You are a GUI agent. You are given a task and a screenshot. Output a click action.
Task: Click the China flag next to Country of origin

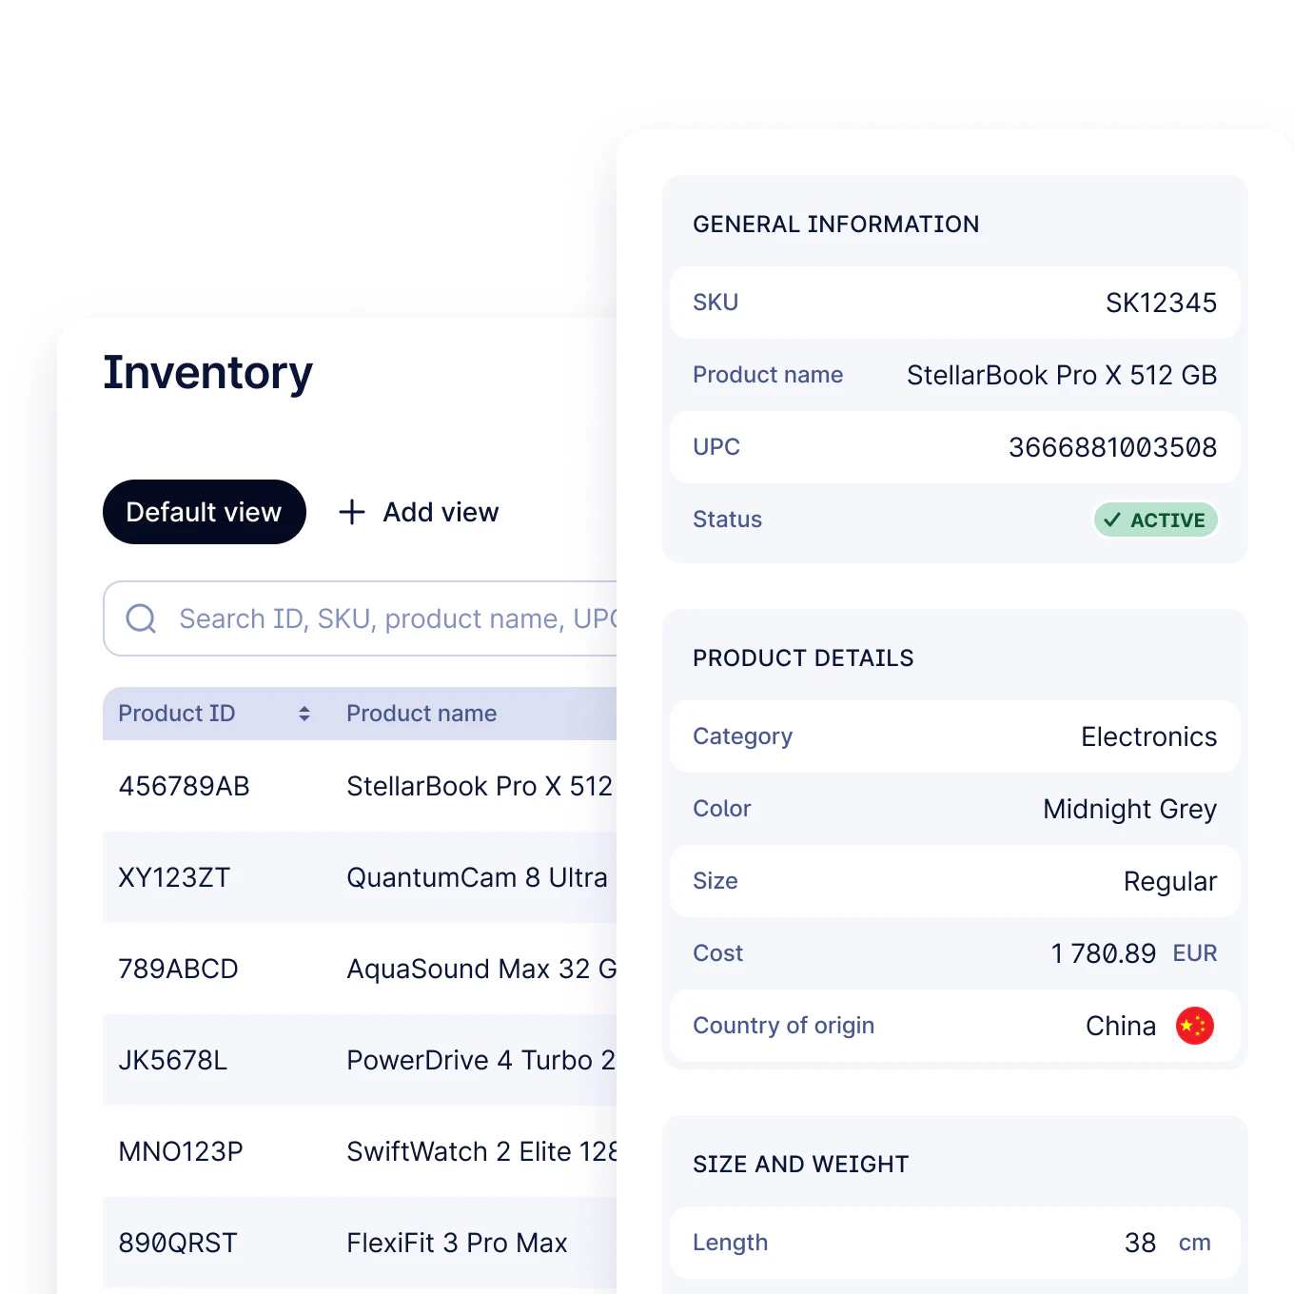click(x=1196, y=1026)
